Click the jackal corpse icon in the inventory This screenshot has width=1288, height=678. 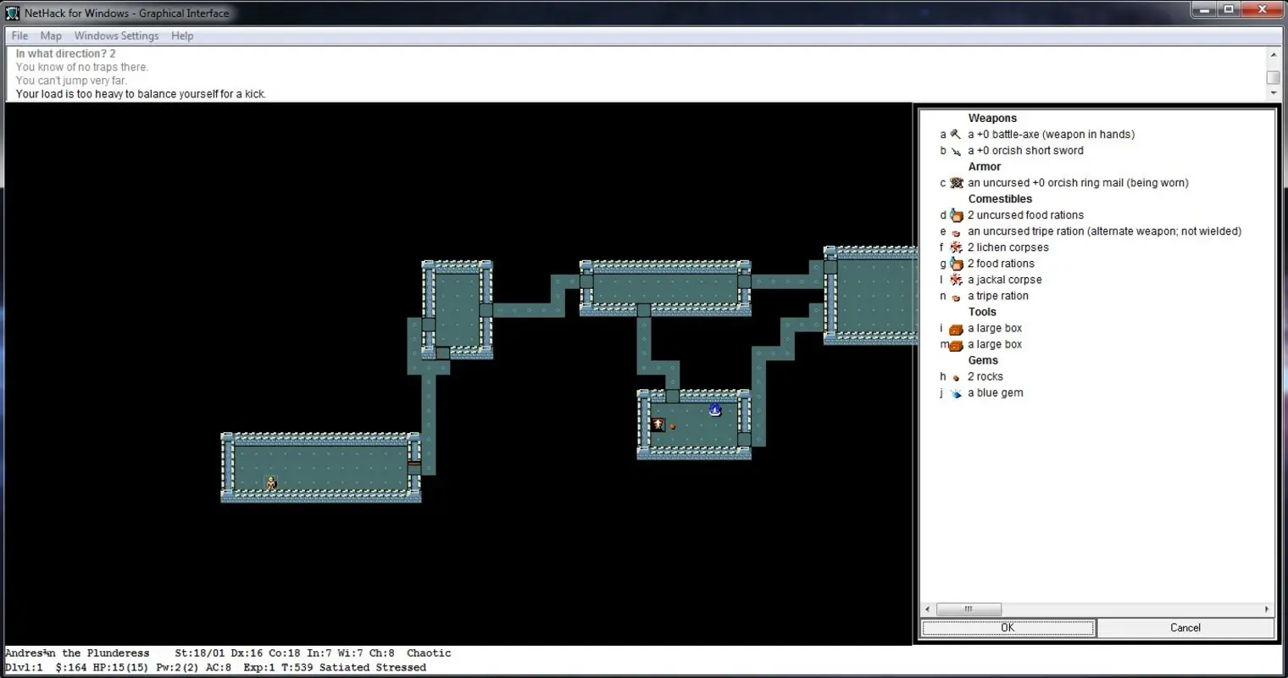[x=954, y=279]
